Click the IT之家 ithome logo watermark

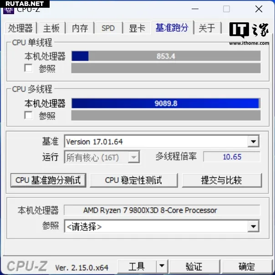tap(249, 34)
